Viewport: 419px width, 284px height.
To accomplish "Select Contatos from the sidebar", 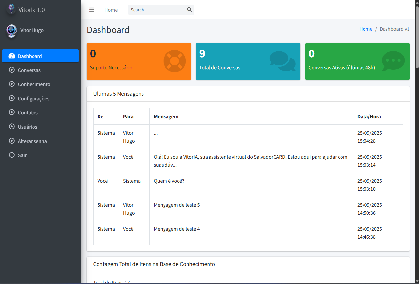I will [28, 113].
